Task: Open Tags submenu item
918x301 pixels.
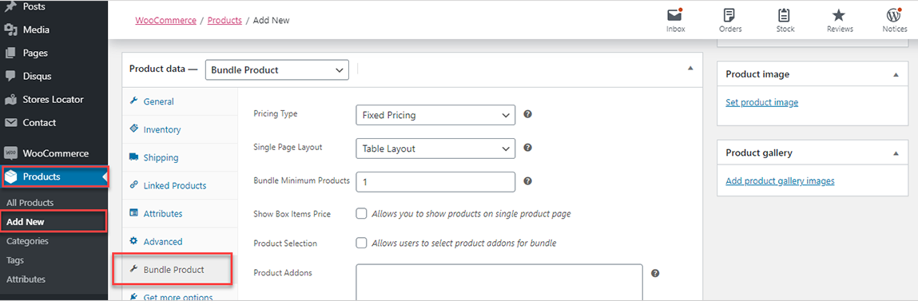Action: coord(15,260)
